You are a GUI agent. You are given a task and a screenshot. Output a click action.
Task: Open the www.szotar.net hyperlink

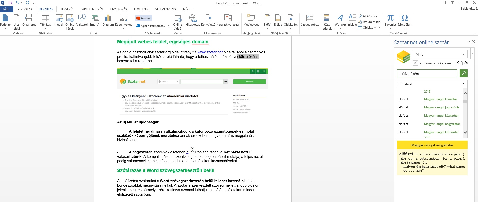tap(210, 52)
